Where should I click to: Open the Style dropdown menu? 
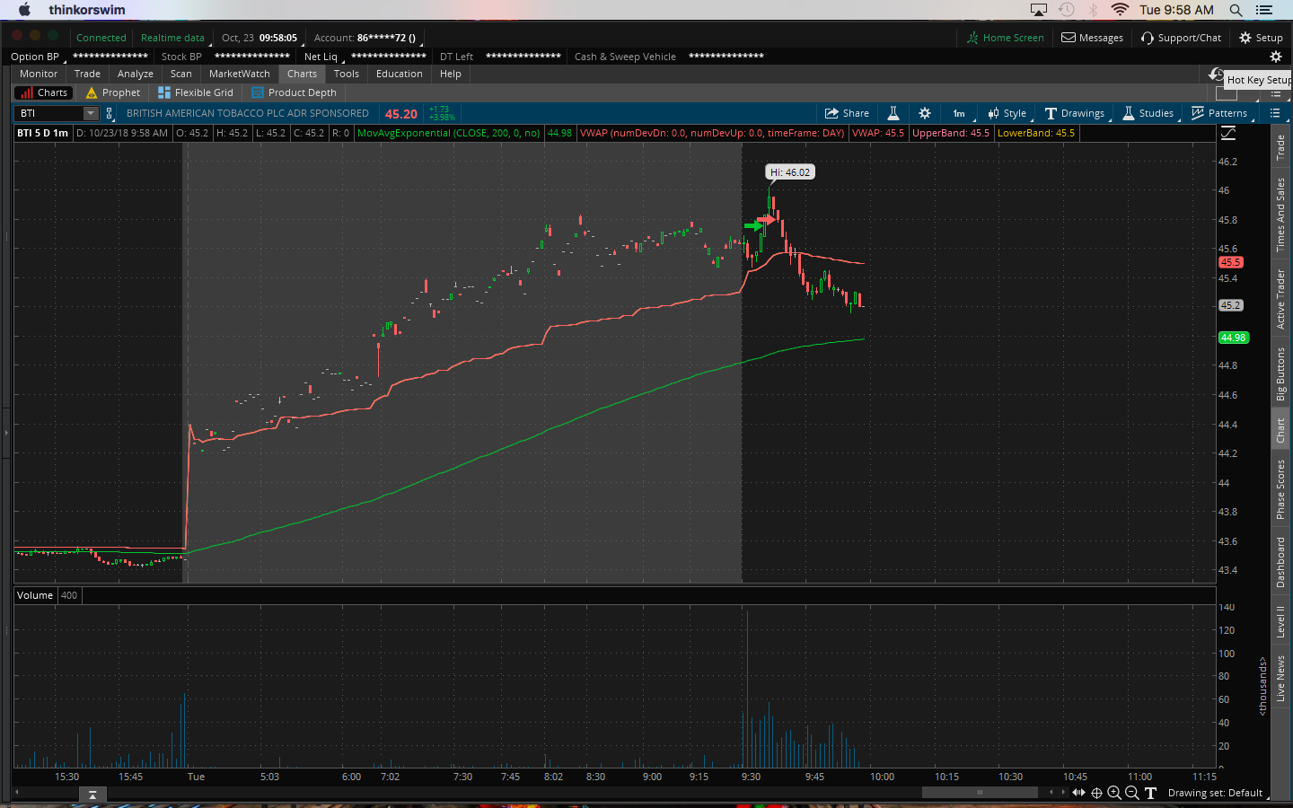click(x=1007, y=113)
